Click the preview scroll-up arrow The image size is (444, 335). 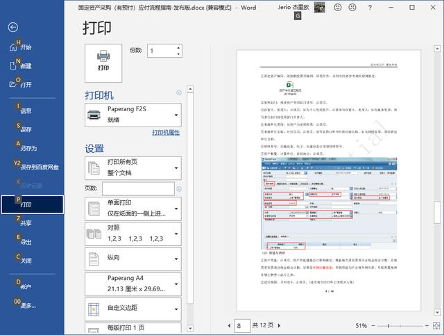point(437,49)
